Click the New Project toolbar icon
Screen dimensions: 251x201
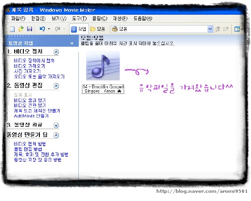12,29
